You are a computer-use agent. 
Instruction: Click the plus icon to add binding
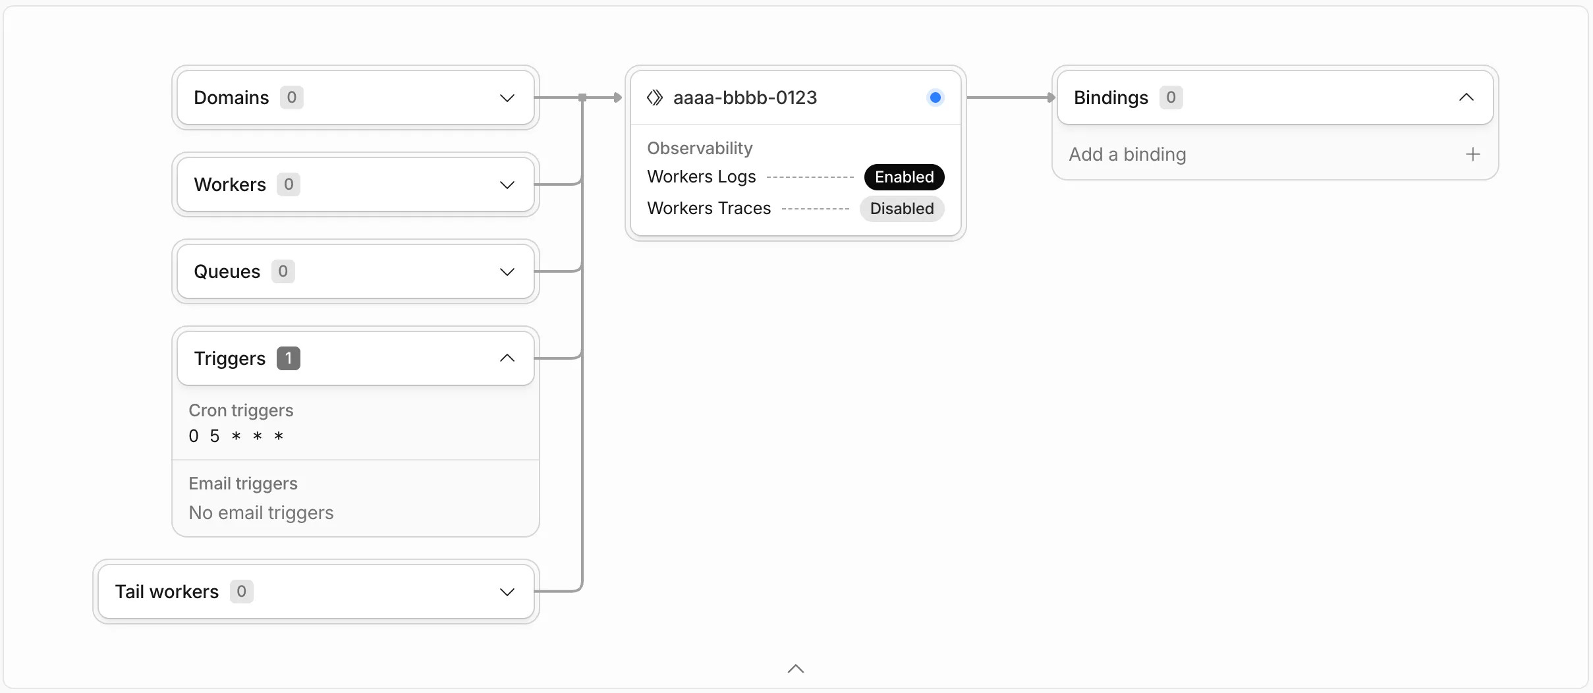click(x=1473, y=154)
